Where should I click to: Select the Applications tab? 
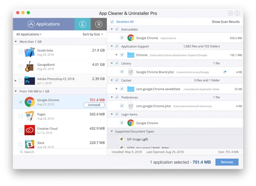pos(44,24)
